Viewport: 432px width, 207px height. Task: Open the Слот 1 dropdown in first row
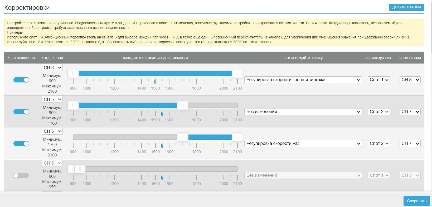coord(379,80)
